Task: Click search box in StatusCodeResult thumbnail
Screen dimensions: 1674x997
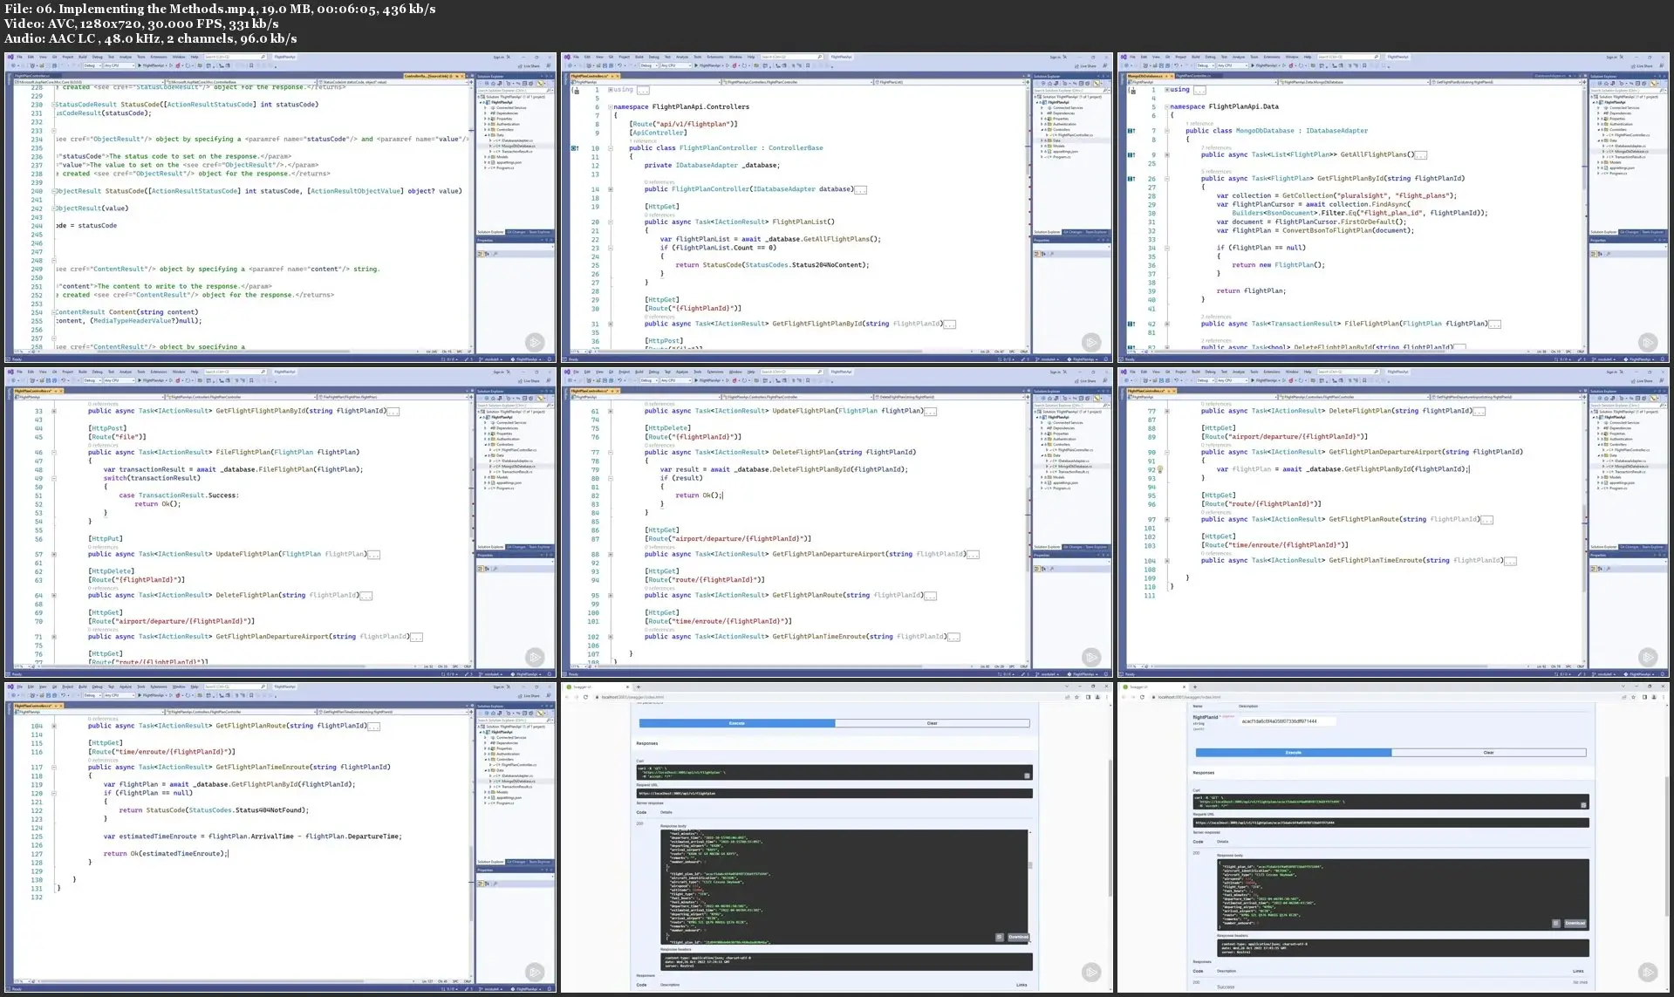Action: click(x=235, y=57)
